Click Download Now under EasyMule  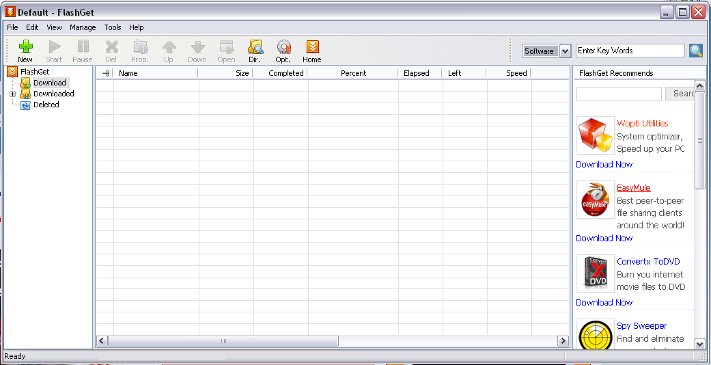604,239
